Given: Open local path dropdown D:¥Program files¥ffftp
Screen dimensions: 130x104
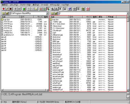Looking at the screenshot, I should coord(47,13).
